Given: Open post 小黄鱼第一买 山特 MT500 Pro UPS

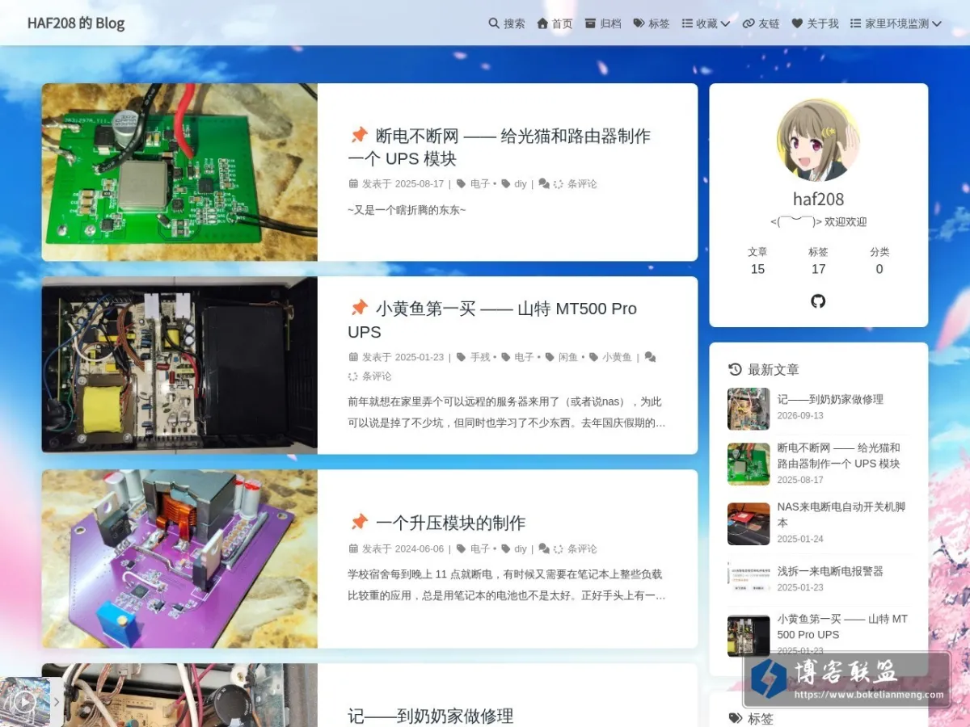Looking at the screenshot, I should coord(492,320).
